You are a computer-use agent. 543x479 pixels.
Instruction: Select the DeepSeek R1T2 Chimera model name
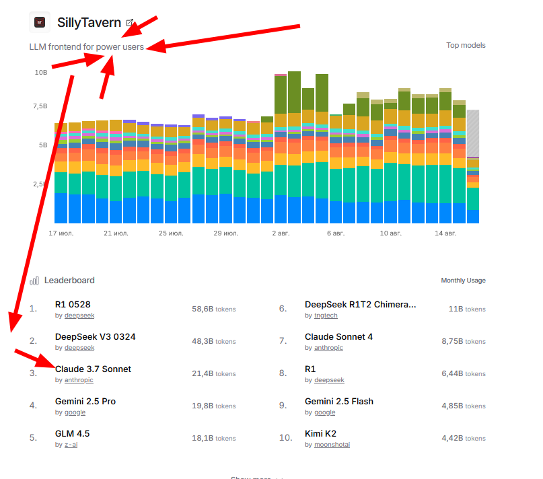[360, 305]
